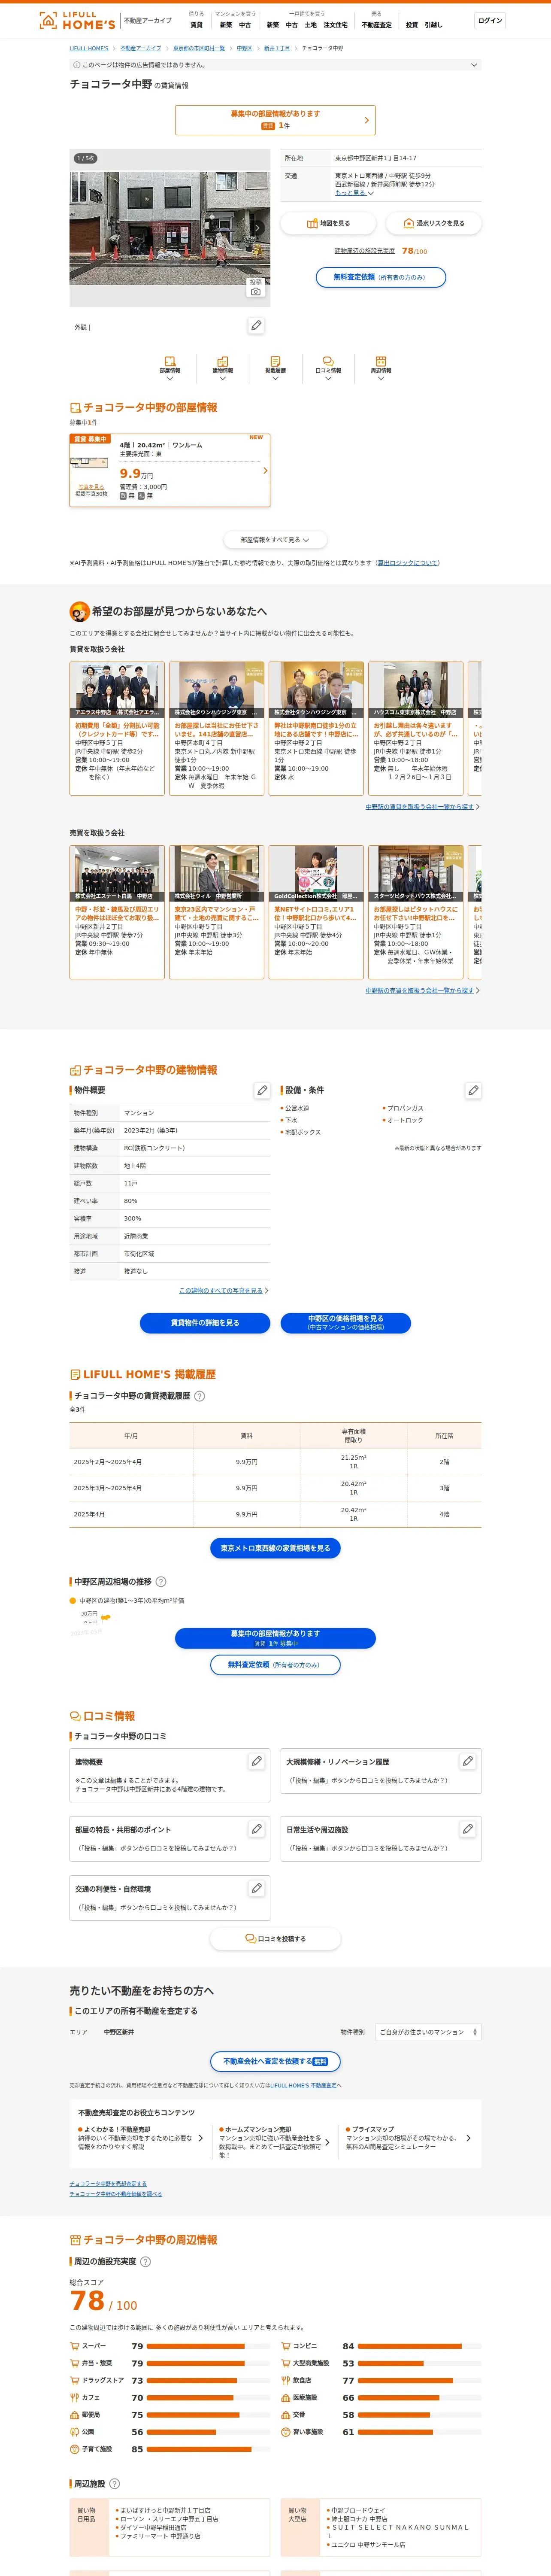
Task: Edit 物件概要 with the pencil icon
Action: pyautogui.click(x=262, y=1090)
